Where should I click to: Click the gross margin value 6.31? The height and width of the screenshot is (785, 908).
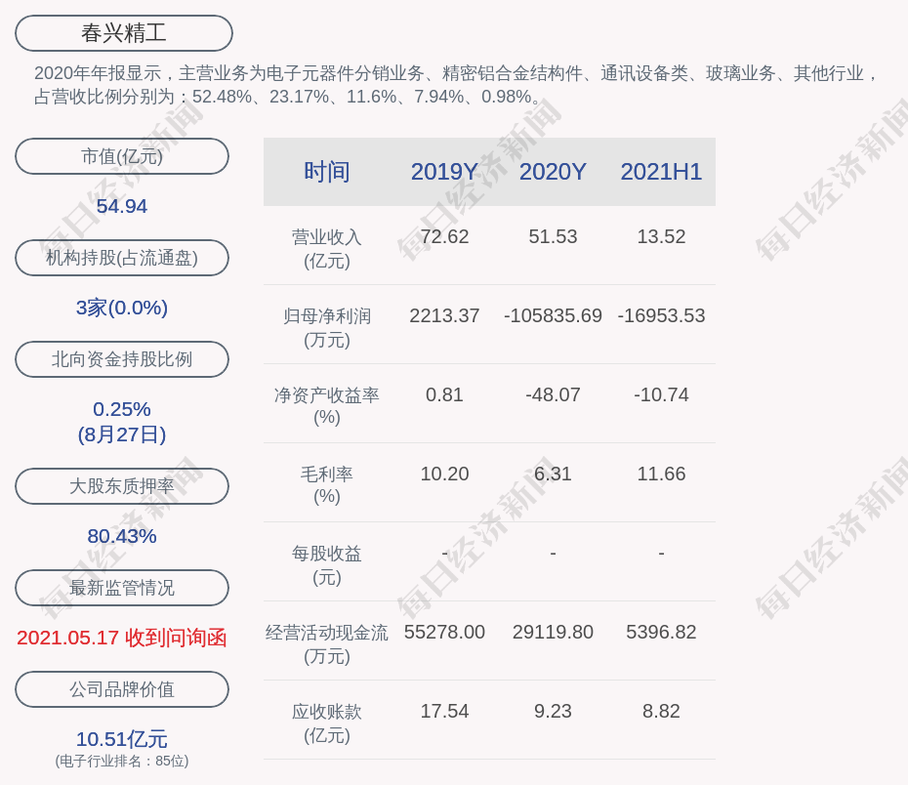[x=553, y=475]
